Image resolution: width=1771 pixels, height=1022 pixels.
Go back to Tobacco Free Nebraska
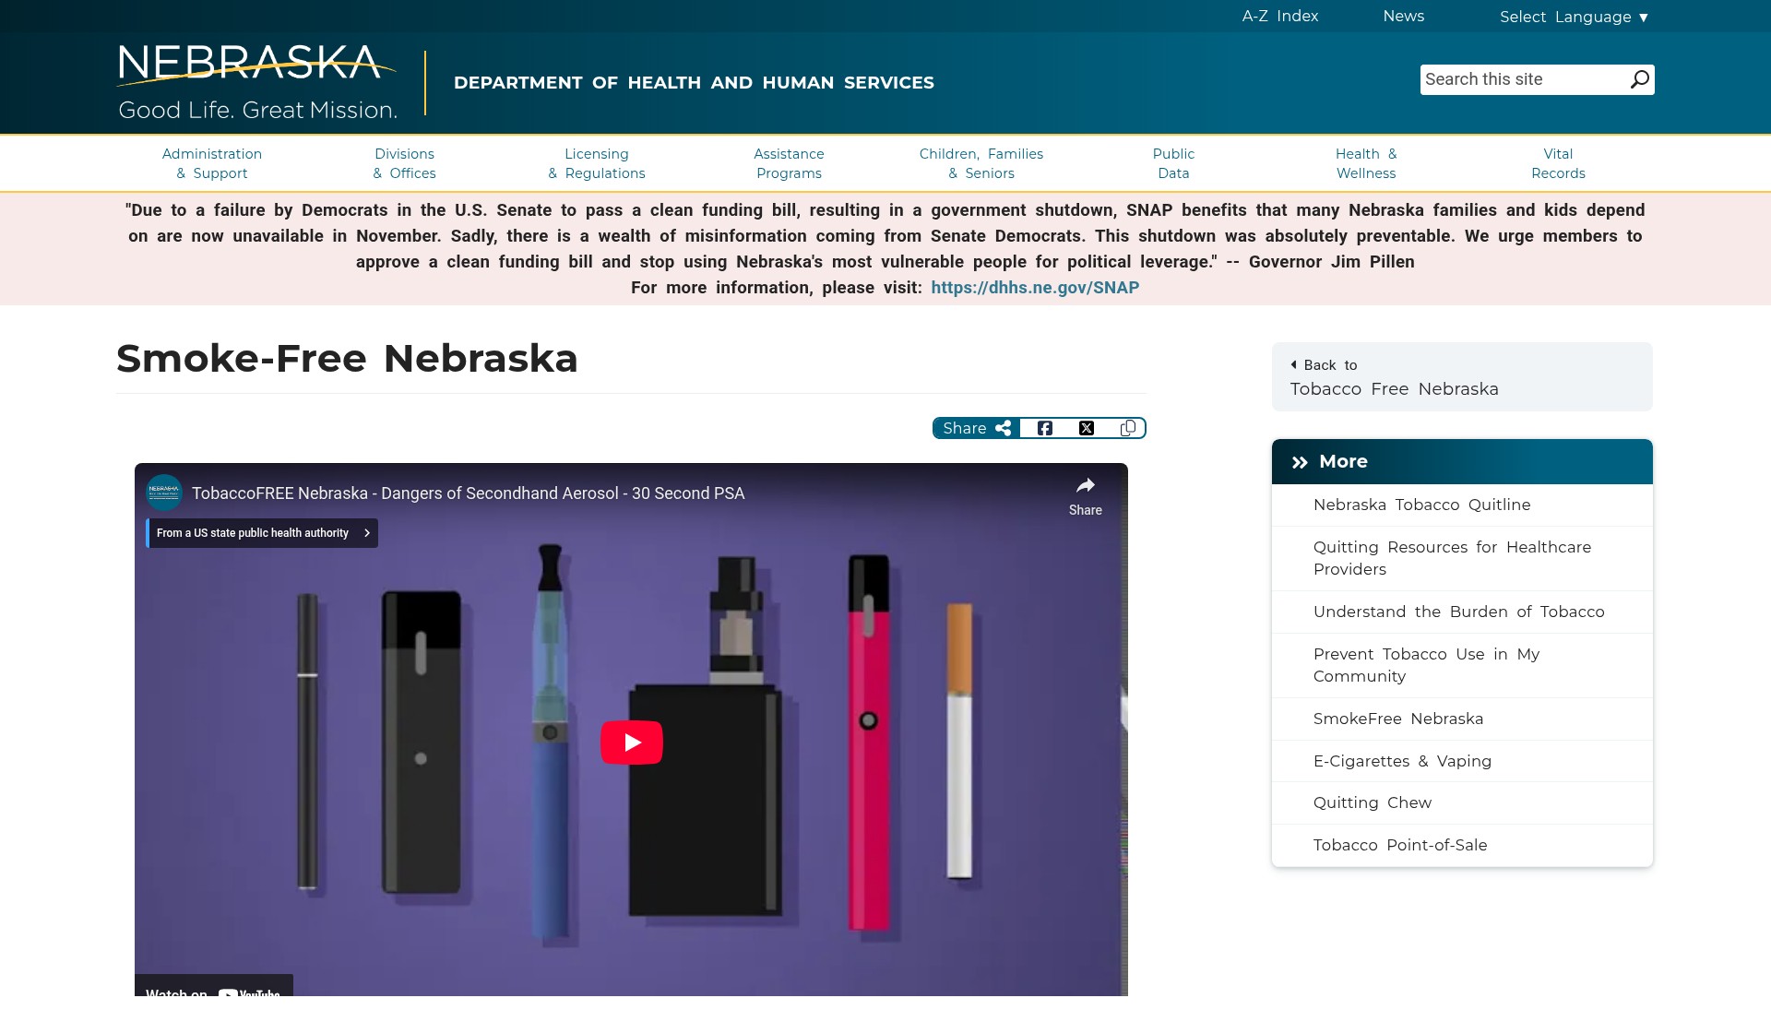tap(1462, 377)
